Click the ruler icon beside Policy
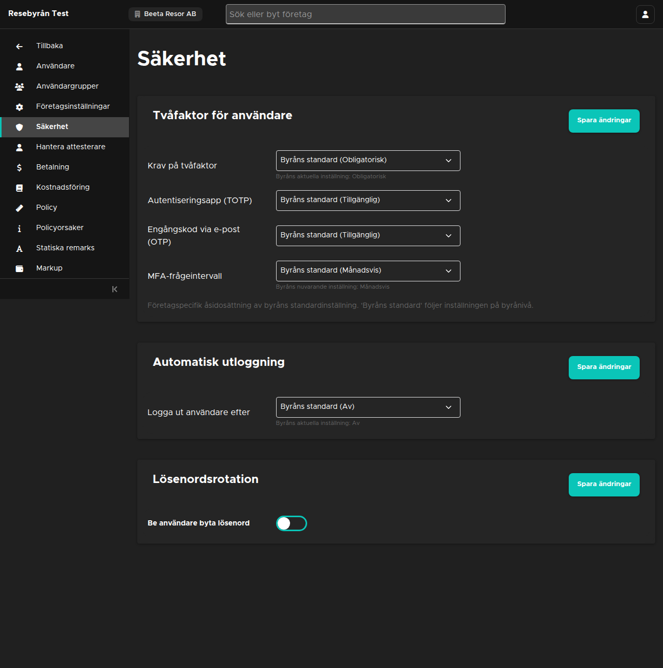663x668 pixels. 19,208
